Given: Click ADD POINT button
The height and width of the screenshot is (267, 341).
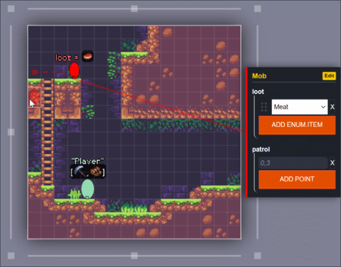Looking at the screenshot, I should pyautogui.click(x=297, y=179).
